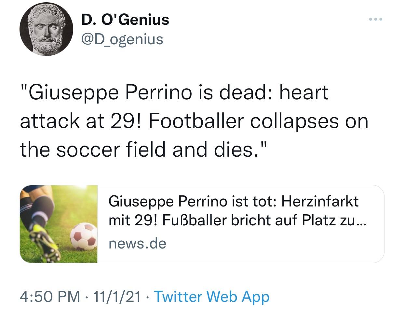404x311 pixels.
Task: Open the three-dot more options menu
Action: point(376,20)
